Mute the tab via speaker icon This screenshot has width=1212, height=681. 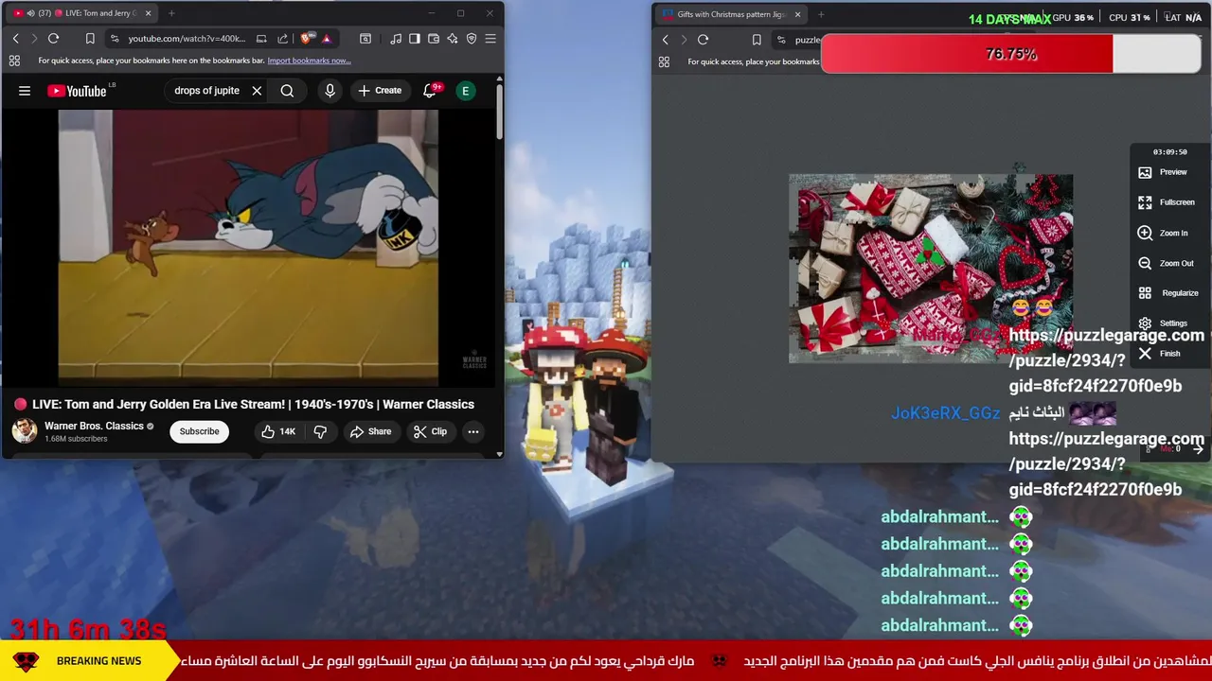coord(29,13)
